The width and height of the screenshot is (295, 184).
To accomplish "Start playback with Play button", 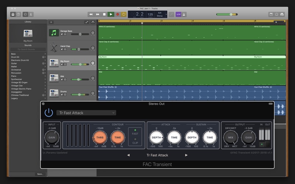I will click(111, 14).
